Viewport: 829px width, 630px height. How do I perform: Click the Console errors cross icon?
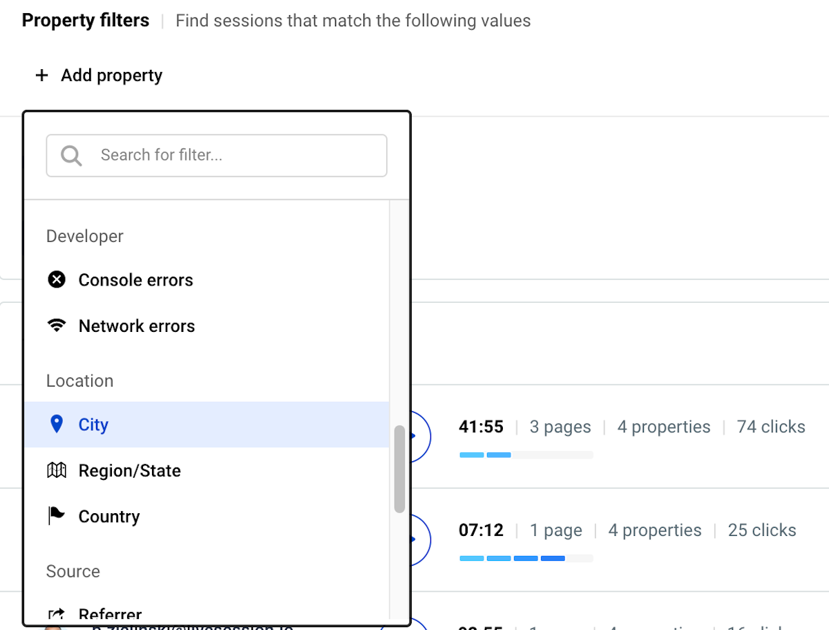tap(57, 279)
